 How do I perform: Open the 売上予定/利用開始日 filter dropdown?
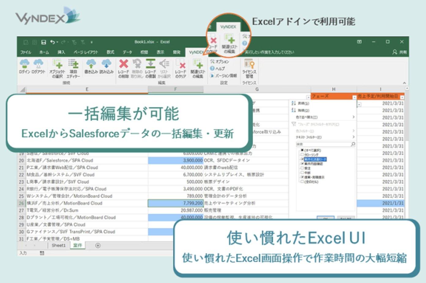tap(402, 97)
